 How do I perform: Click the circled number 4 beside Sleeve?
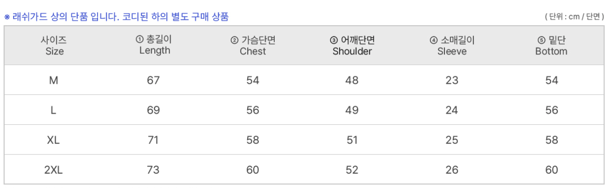[433, 40]
